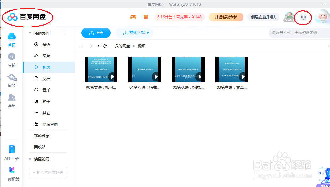Click the 拖入常用文件夹 placeholder box
Screen dimensions: 330x187
coord(48,172)
